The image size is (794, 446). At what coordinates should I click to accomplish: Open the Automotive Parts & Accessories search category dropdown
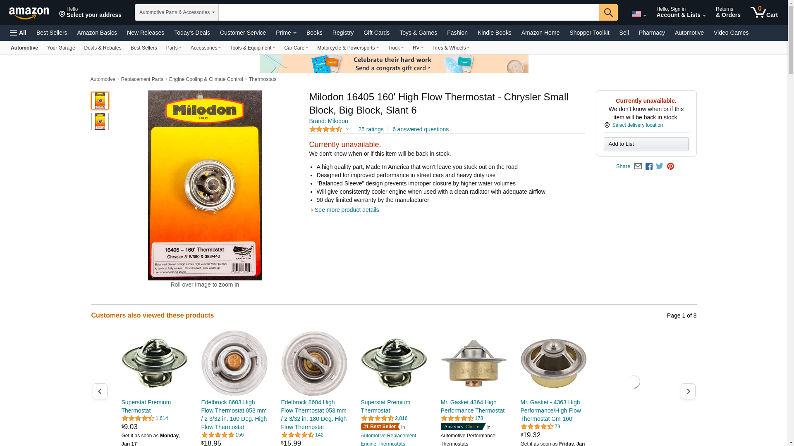tap(177, 12)
